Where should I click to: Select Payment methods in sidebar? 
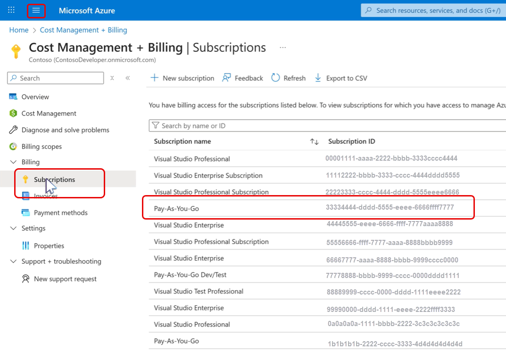point(60,213)
